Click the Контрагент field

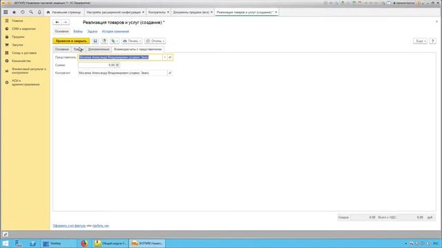point(122,73)
